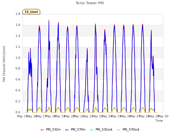
Task: Click the 1.6 y-axis tick label
Action: 18,25
